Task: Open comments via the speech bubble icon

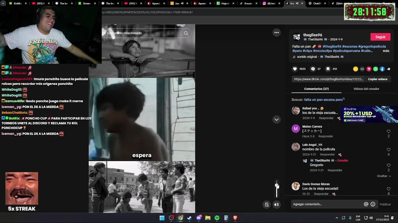Action: 313,69
